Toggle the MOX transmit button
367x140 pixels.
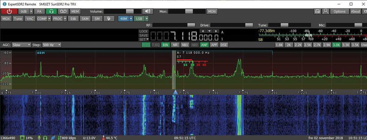point(6,19)
